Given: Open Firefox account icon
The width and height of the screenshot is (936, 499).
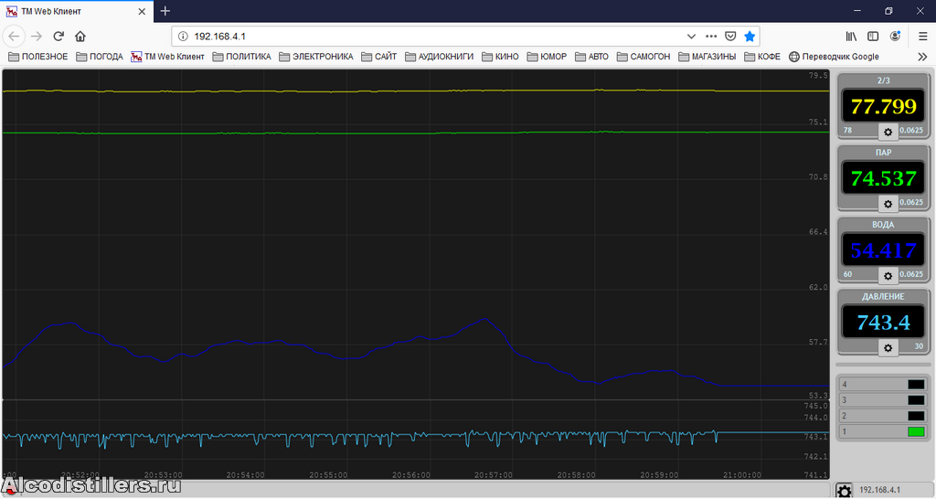Looking at the screenshot, I should point(895,37).
